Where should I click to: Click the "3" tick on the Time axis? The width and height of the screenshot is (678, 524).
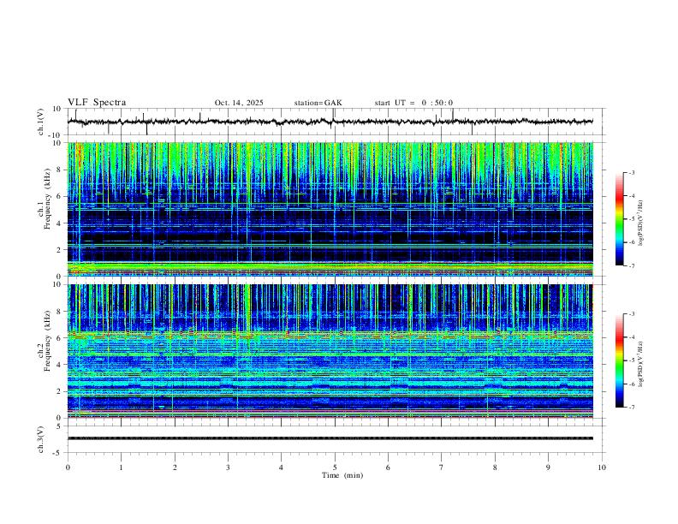click(x=228, y=467)
